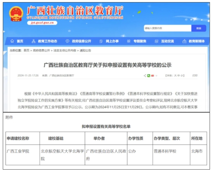Open the 教育新媒体 menu item
This screenshot has height=171, width=211.
click(x=197, y=41)
